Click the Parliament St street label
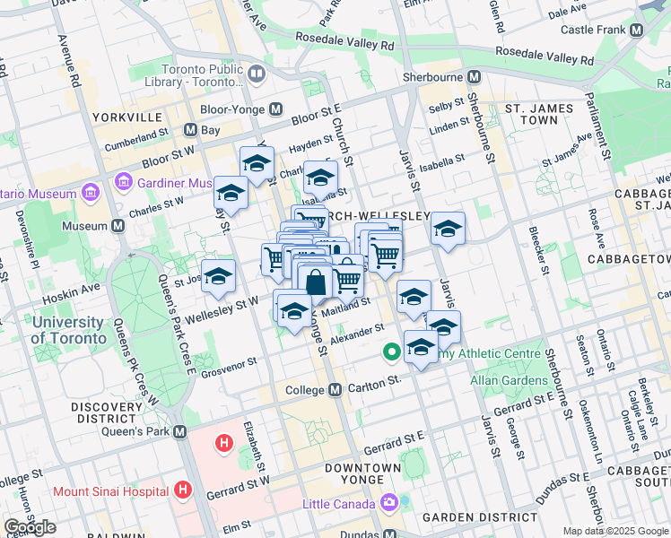 click(x=598, y=126)
